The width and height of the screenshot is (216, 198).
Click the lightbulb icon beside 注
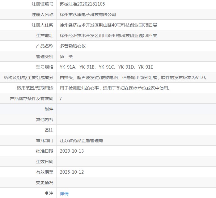tap(47, 193)
